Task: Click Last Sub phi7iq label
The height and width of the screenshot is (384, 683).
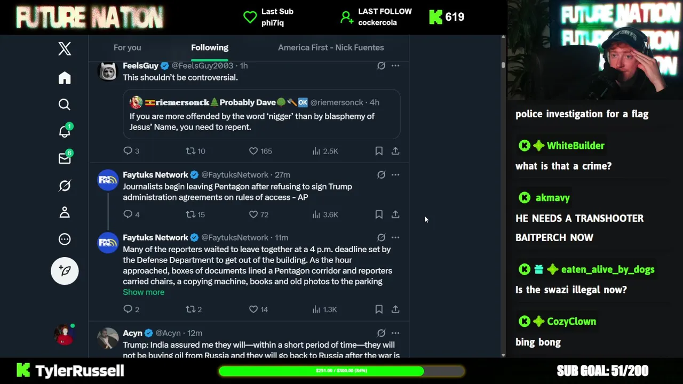Action: 268,17
